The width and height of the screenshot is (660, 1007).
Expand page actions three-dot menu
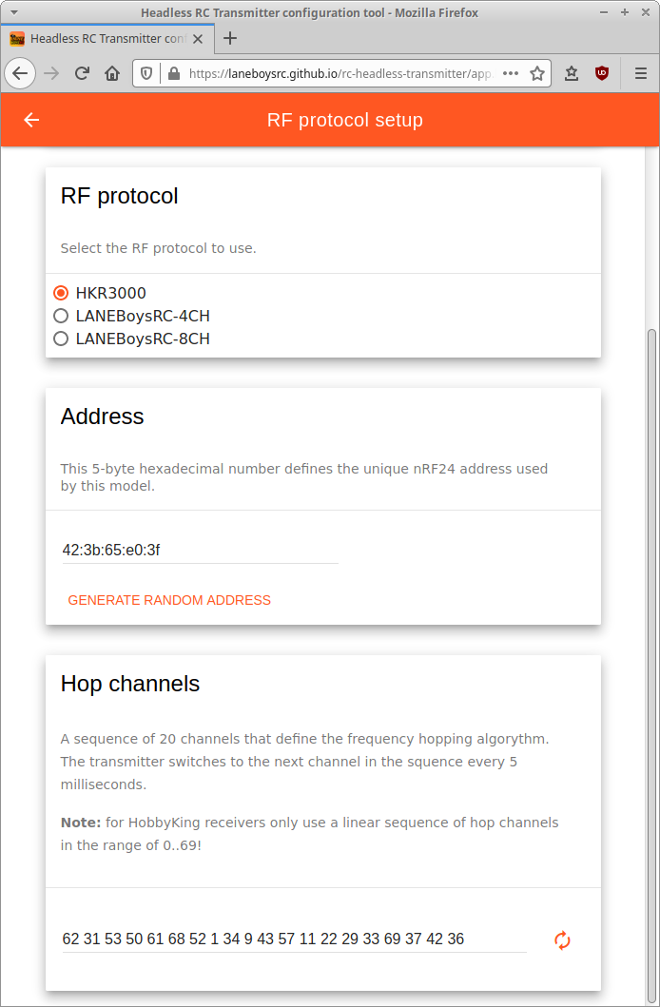coord(511,73)
